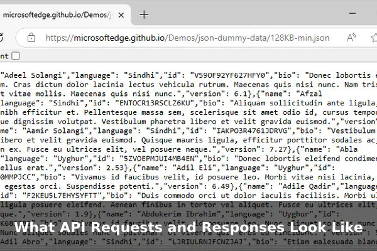The width and height of the screenshot is (377, 251).
Task: Minimize the browser window
Action: tap(352, 13)
